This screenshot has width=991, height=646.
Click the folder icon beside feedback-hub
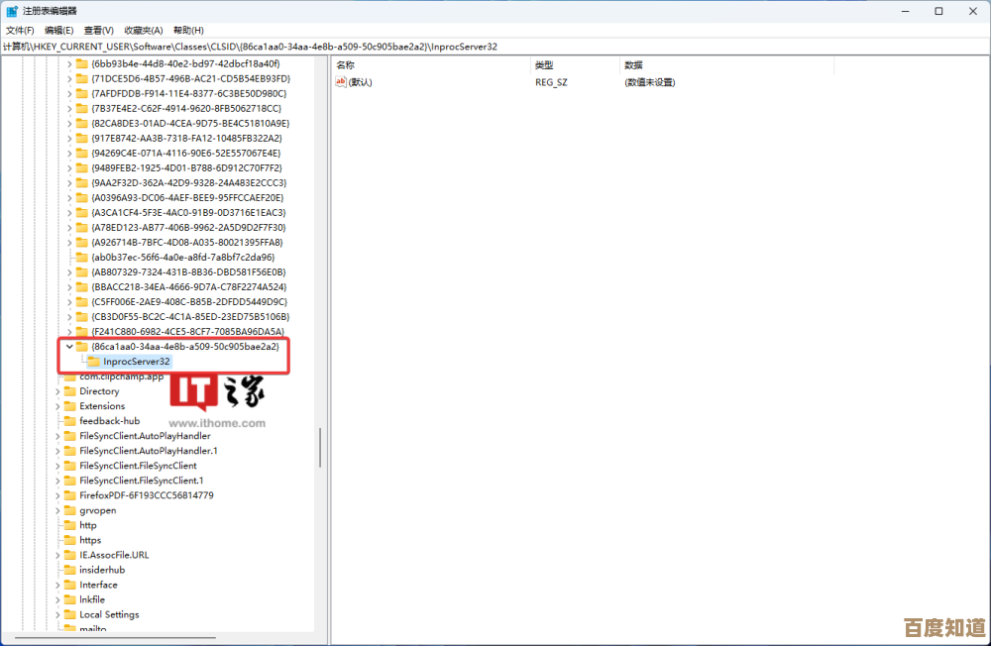point(70,421)
